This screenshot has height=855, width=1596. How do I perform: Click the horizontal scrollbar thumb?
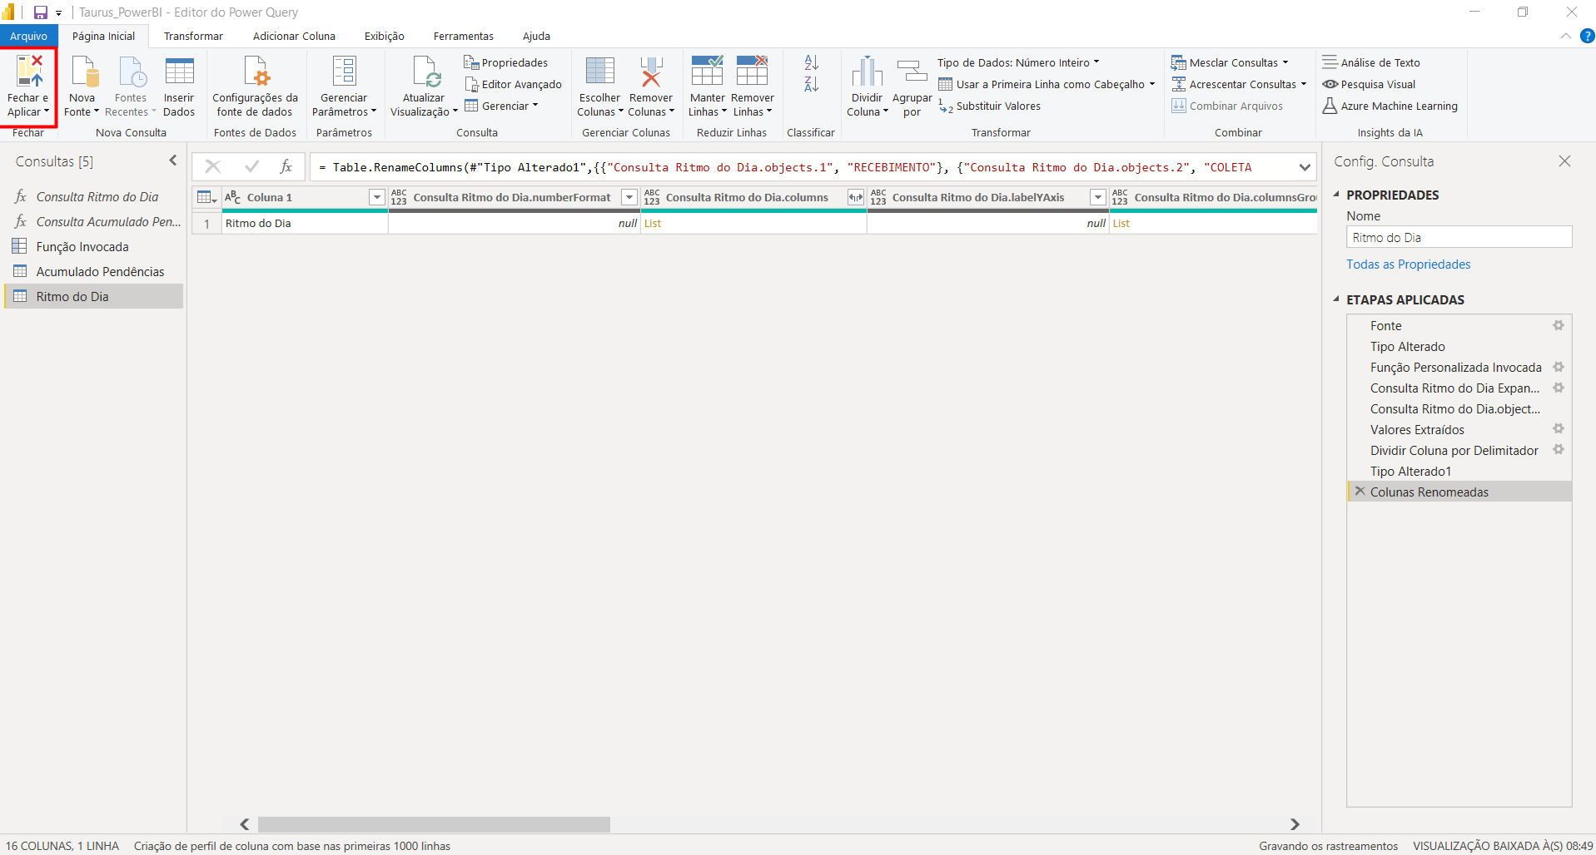click(434, 824)
